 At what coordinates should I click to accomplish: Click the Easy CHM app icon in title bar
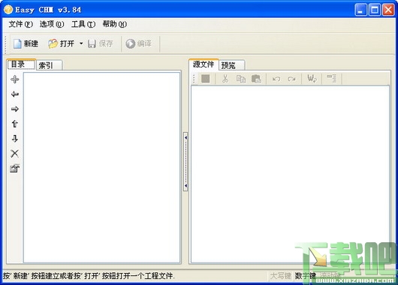pyautogui.click(x=8, y=10)
